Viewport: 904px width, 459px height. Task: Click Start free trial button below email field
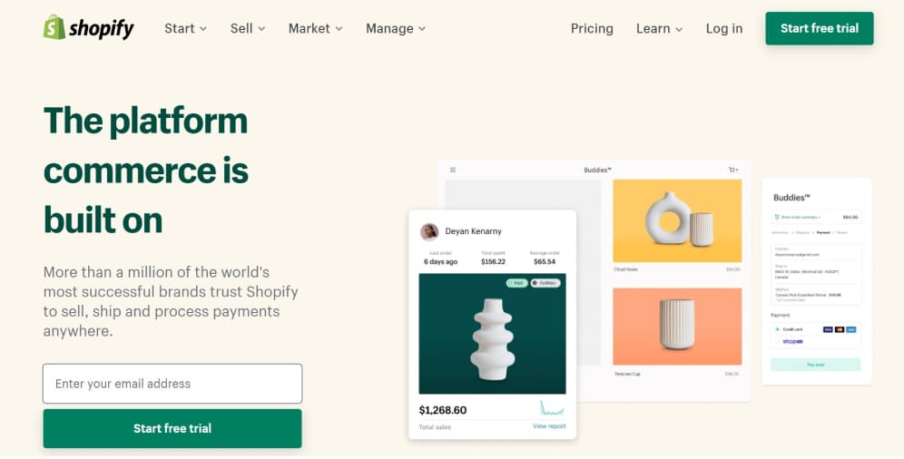(172, 428)
